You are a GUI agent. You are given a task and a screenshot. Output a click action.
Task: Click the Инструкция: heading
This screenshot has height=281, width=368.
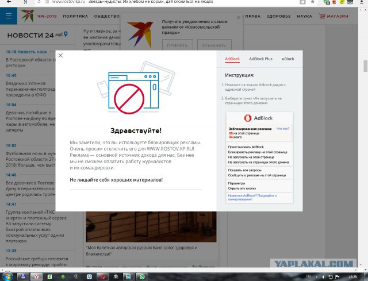pyautogui.click(x=240, y=75)
